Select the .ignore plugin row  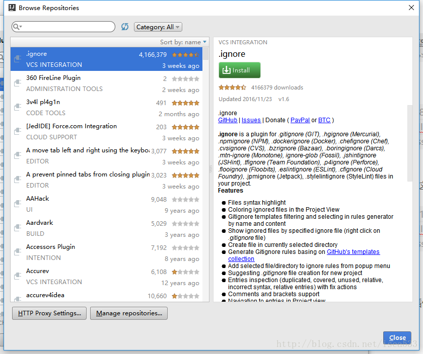[x=106, y=59]
